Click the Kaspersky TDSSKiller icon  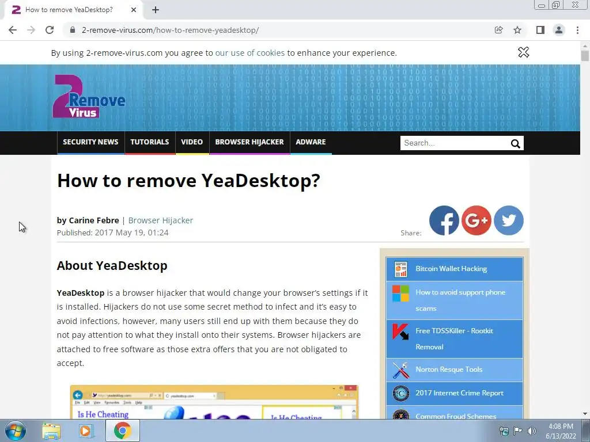[x=401, y=331]
